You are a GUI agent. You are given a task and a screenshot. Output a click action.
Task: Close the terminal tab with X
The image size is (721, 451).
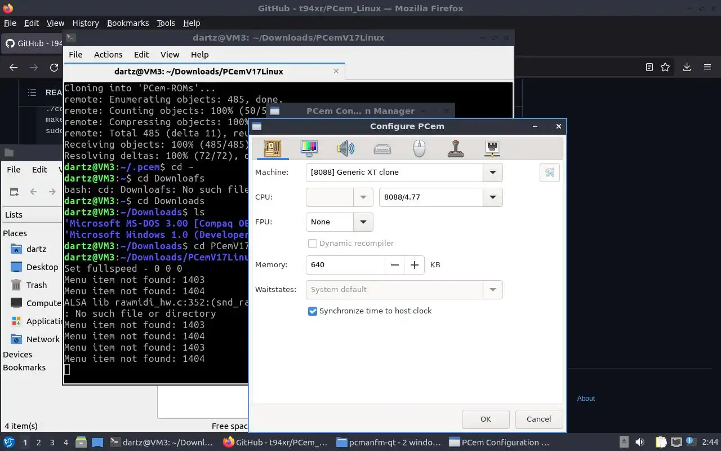(336, 72)
